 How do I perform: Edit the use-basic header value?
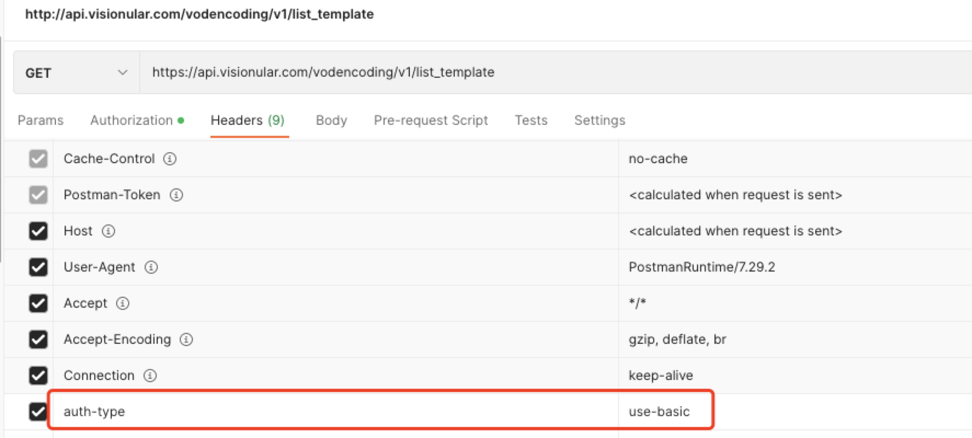[659, 412]
